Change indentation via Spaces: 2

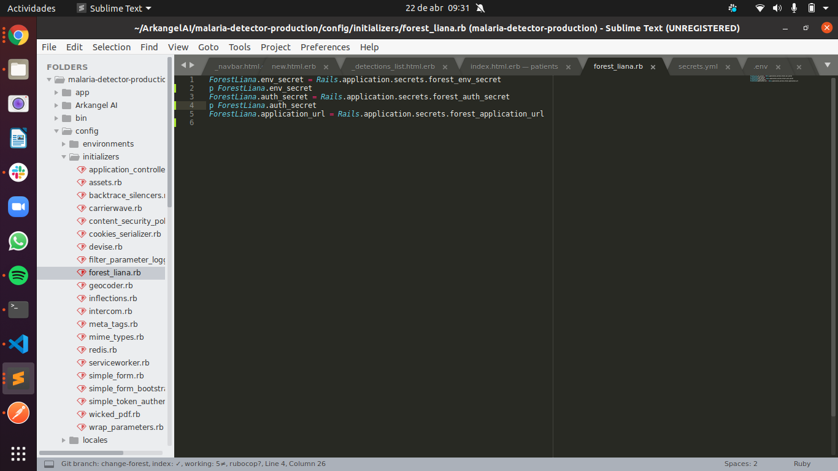[x=741, y=464]
